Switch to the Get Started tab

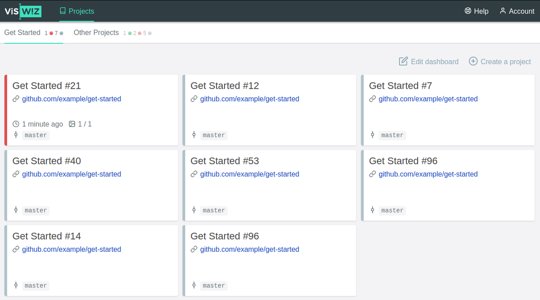pyautogui.click(x=34, y=33)
